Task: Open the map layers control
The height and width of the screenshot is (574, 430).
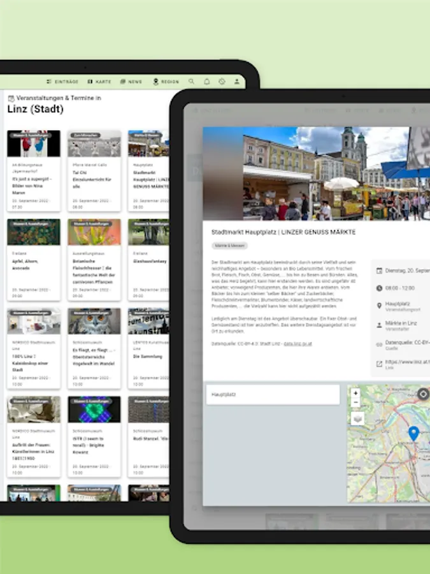Action: coord(357,418)
